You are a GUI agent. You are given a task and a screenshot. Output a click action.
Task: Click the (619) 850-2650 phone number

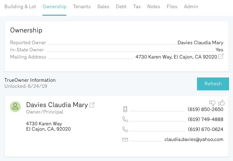tap(206, 110)
